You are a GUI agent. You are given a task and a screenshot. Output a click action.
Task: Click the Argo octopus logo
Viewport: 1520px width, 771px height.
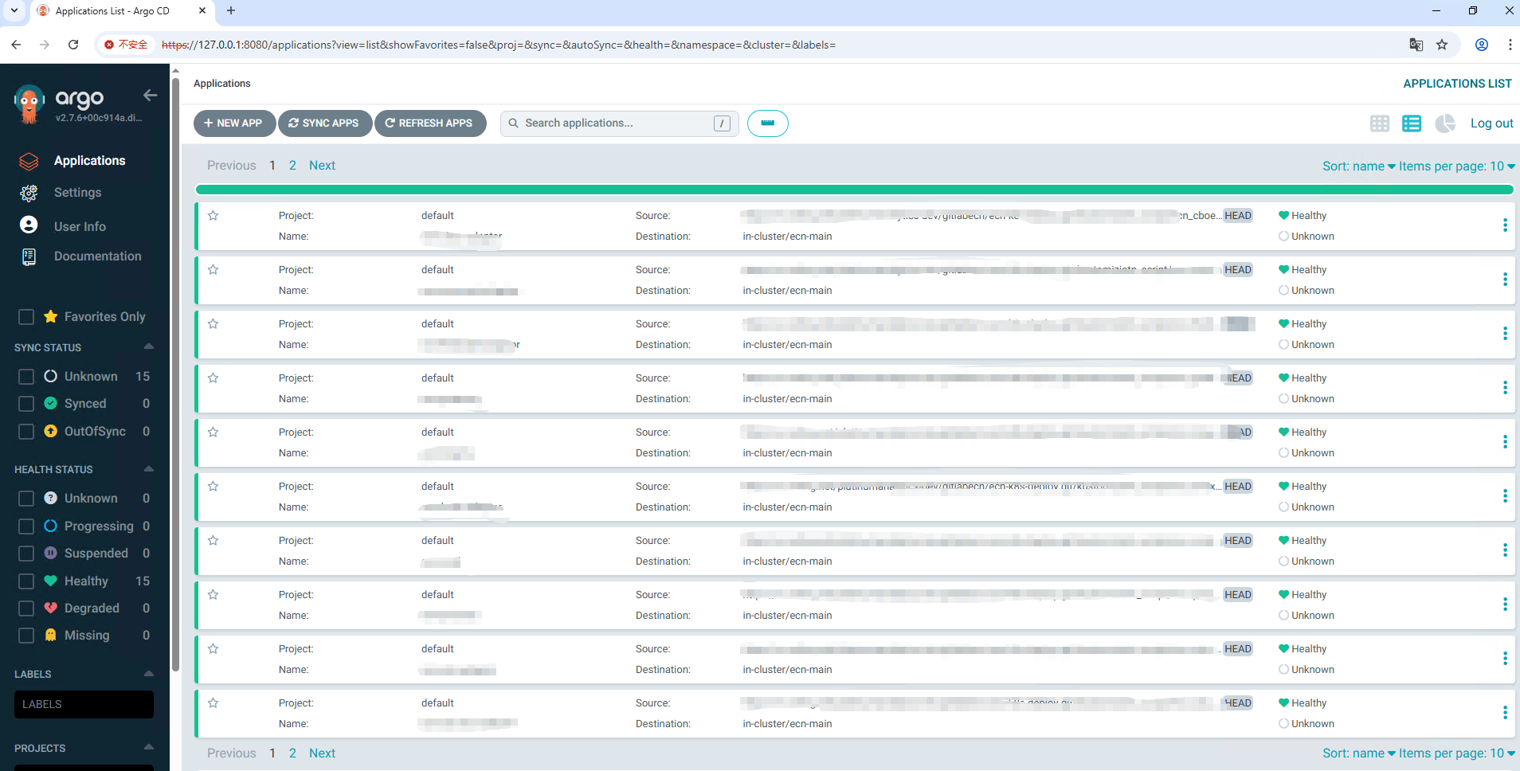click(x=29, y=105)
